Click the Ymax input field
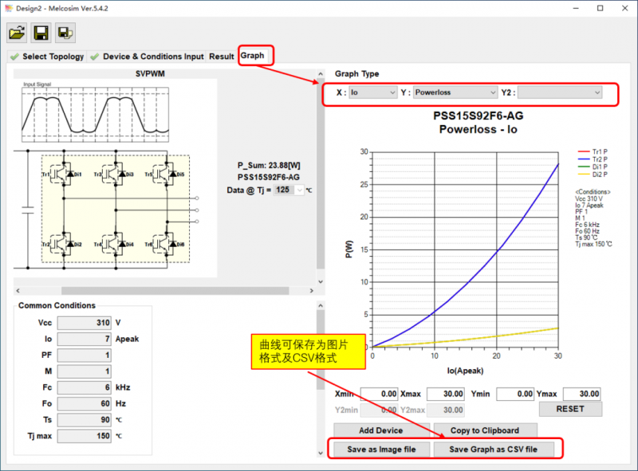 click(x=582, y=394)
